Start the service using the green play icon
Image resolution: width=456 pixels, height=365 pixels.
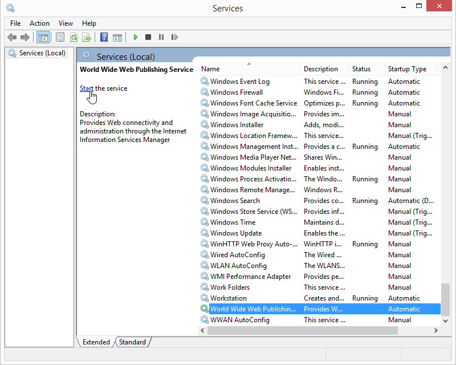point(135,37)
